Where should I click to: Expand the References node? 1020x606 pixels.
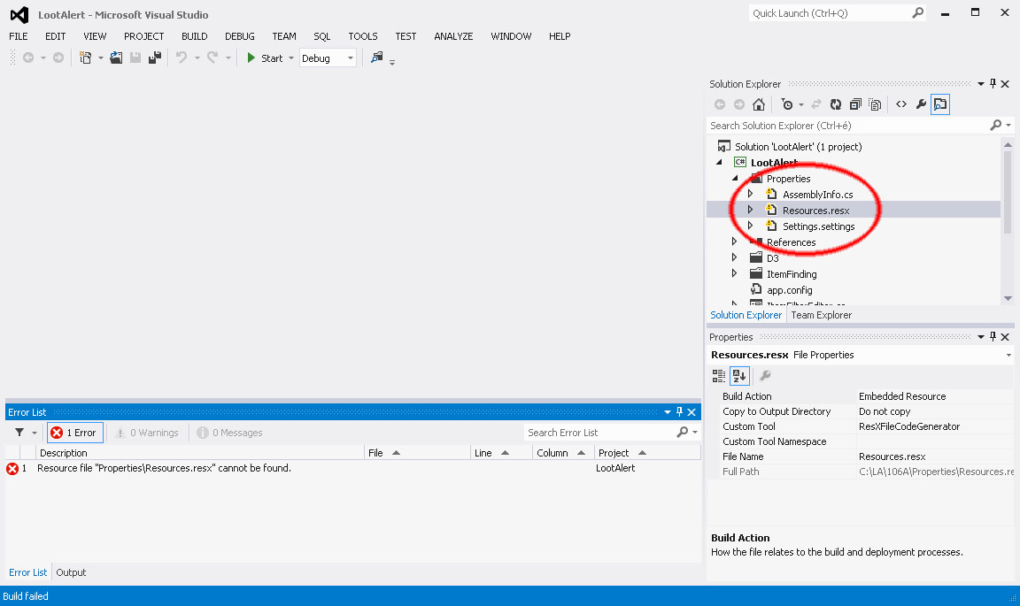click(734, 242)
